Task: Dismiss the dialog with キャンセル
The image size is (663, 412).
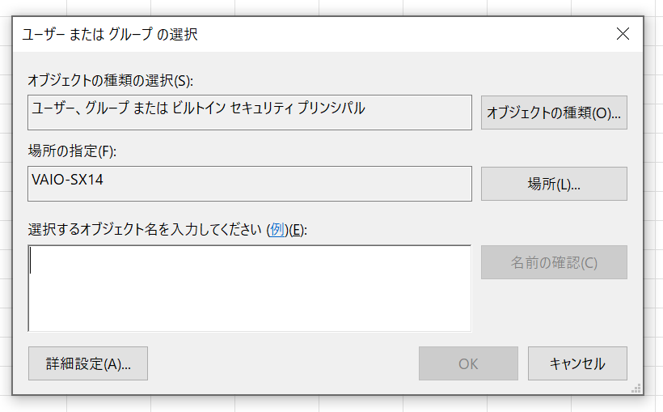Action: tap(577, 363)
